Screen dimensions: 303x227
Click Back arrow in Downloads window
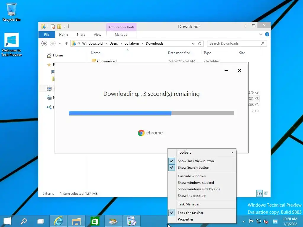44,43
